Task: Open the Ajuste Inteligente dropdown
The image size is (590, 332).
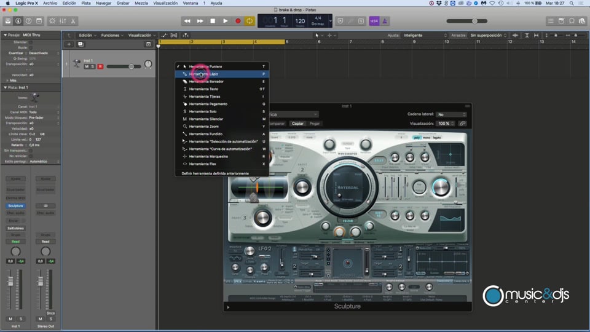Action: click(x=425, y=36)
